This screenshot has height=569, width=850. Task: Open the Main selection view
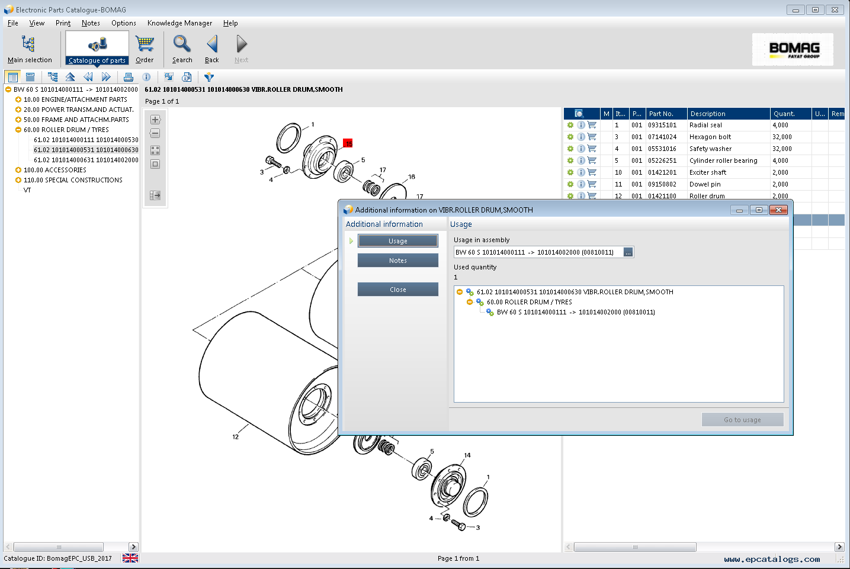[29, 49]
